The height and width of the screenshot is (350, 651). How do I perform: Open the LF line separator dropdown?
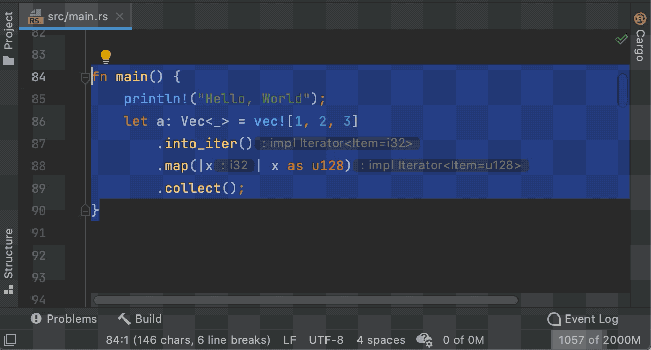coord(289,340)
